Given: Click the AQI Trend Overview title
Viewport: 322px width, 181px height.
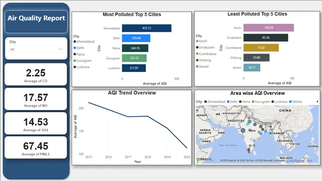Looking at the screenshot, I should [x=132, y=93].
